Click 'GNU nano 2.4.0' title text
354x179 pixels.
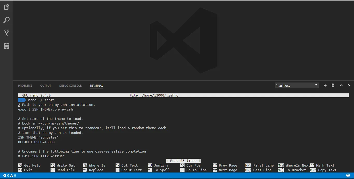tap(36, 95)
